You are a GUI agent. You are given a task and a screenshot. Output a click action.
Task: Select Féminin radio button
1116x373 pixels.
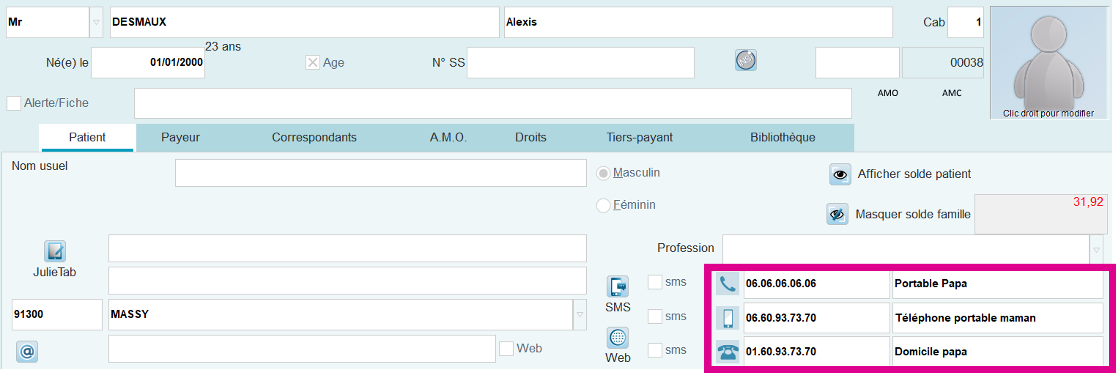click(603, 205)
